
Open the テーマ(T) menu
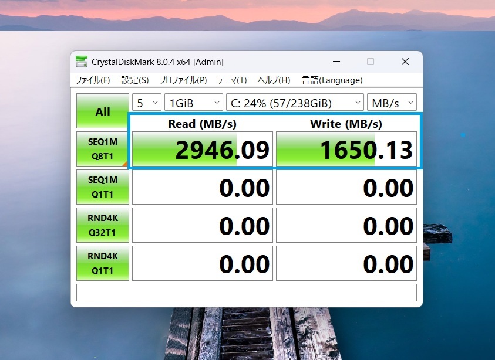(x=232, y=80)
